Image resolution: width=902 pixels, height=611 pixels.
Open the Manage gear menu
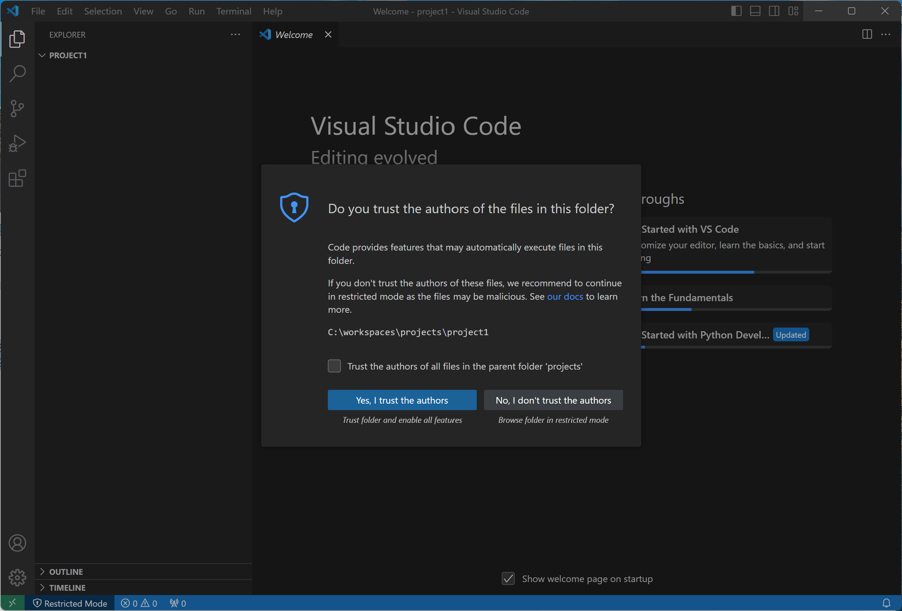(17, 578)
